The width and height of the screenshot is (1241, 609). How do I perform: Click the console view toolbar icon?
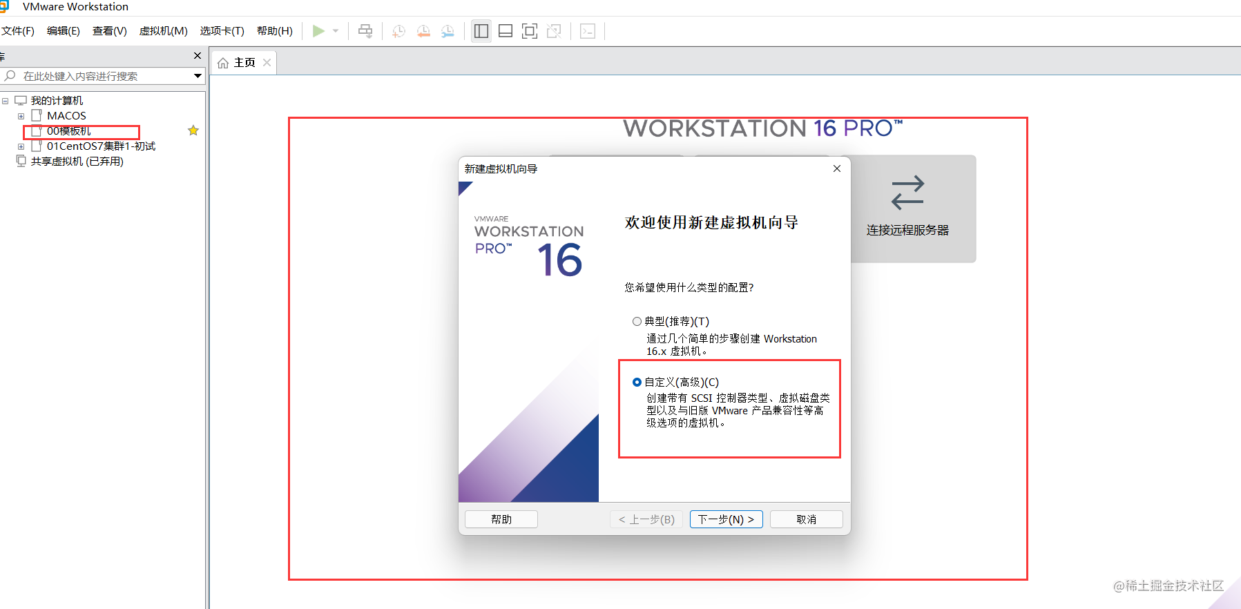point(588,31)
